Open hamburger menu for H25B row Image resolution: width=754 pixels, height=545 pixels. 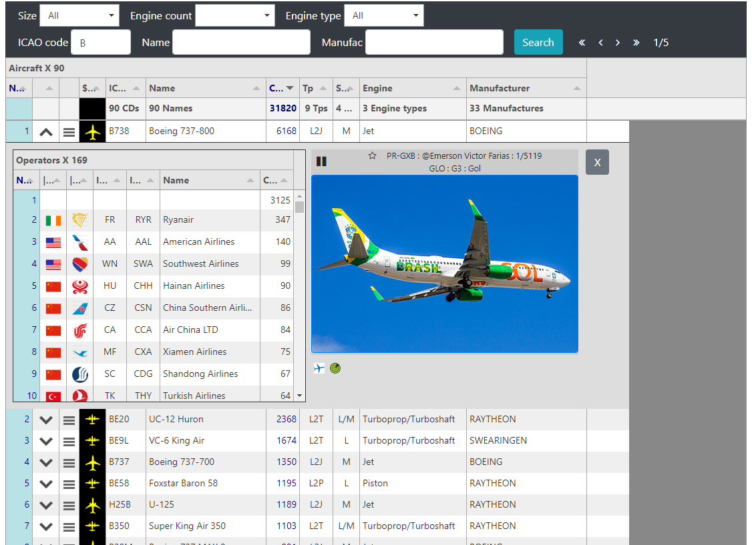click(69, 506)
